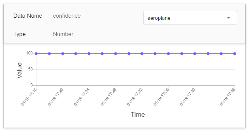Click the confidence data name value

(x=67, y=16)
